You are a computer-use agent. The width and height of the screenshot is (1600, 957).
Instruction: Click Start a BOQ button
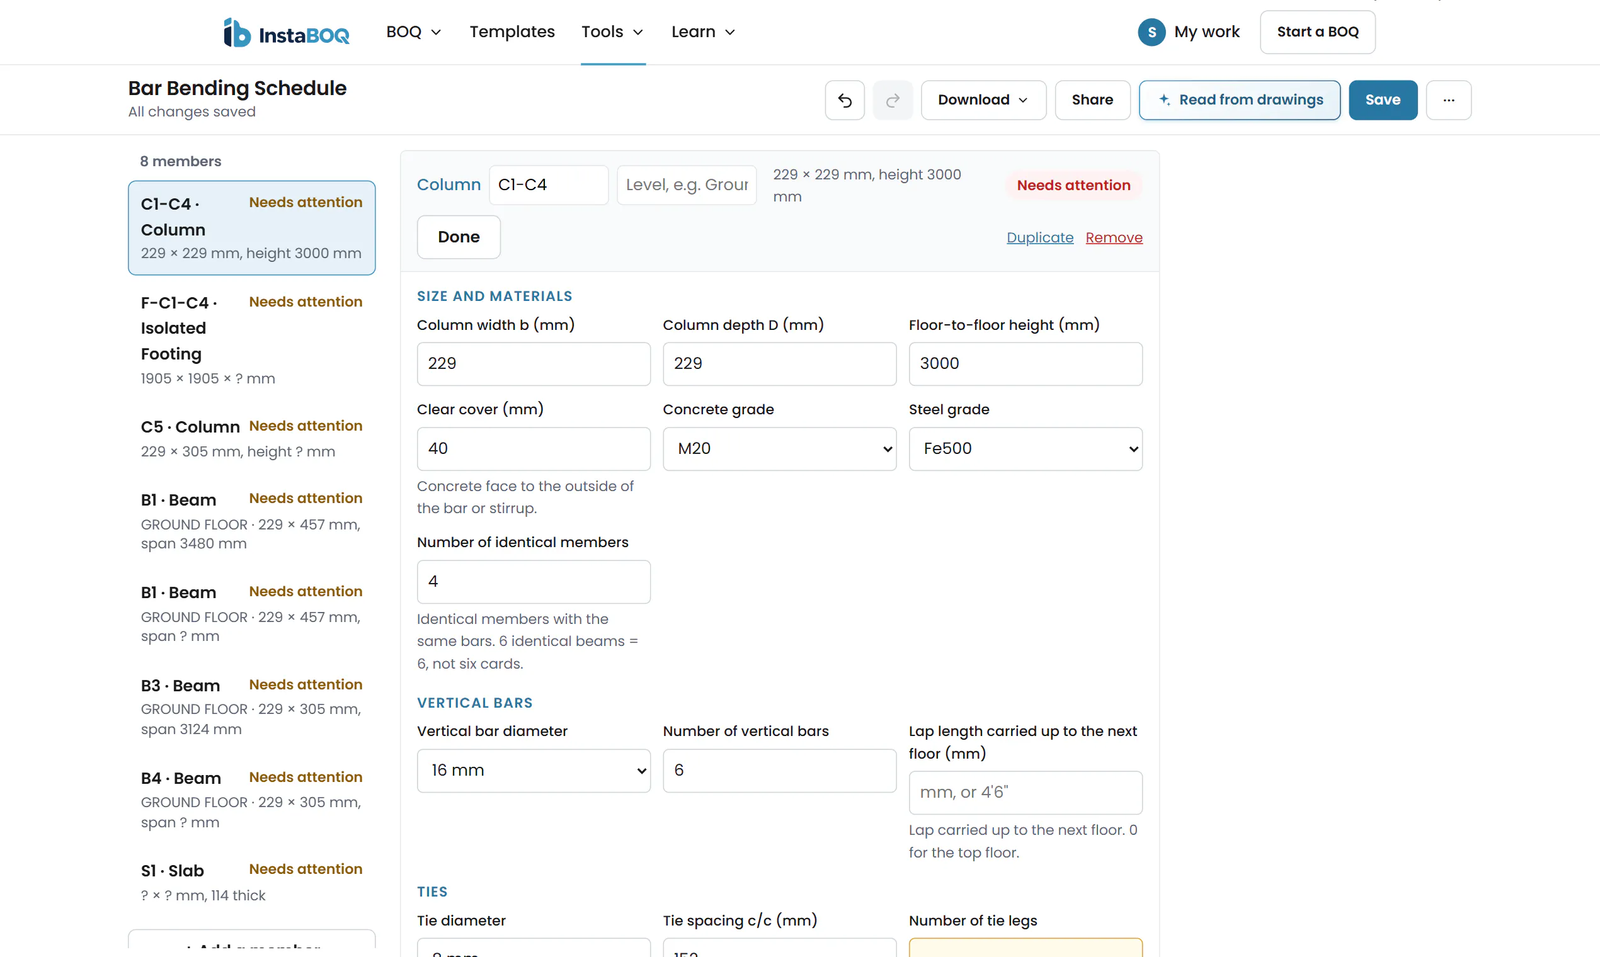1317,32
